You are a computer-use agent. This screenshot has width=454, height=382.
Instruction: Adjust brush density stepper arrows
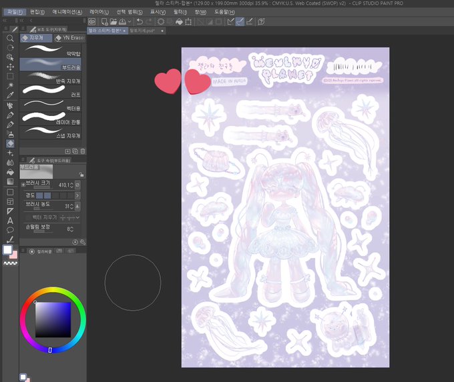coord(71,207)
